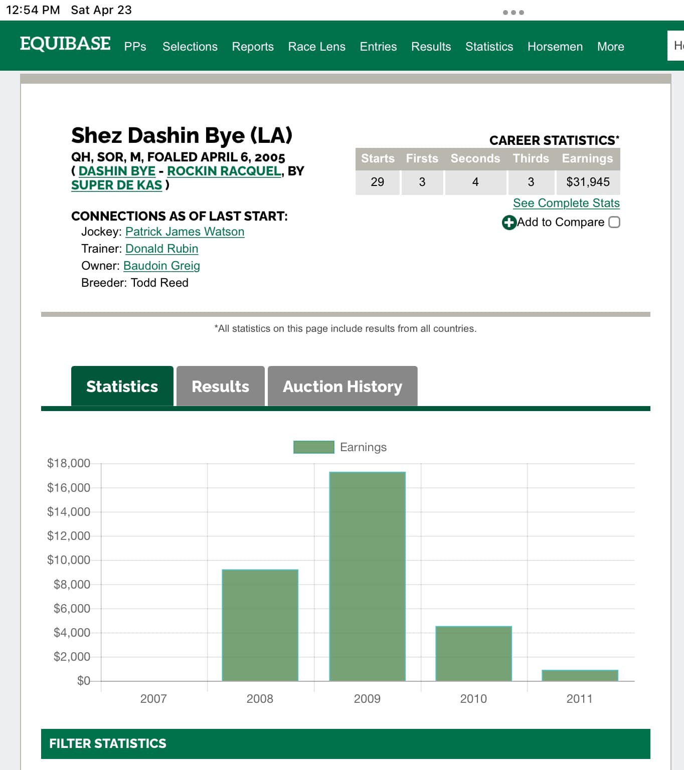Open the More menu
The height and width of the screenshot is (770, 684).
pyautogui.click(x=611, y=47)
